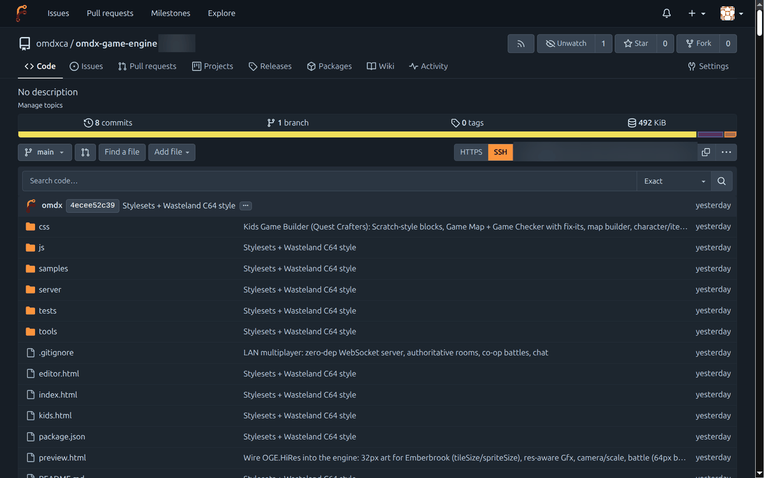The image size is (764, 478).
Task: Click the omdx-game-engine repository name
Action: [x=117, y=43]
